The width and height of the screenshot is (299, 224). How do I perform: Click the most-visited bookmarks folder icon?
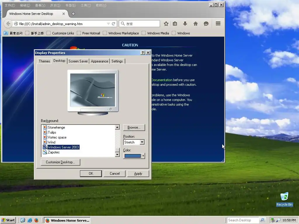point(6,33)
